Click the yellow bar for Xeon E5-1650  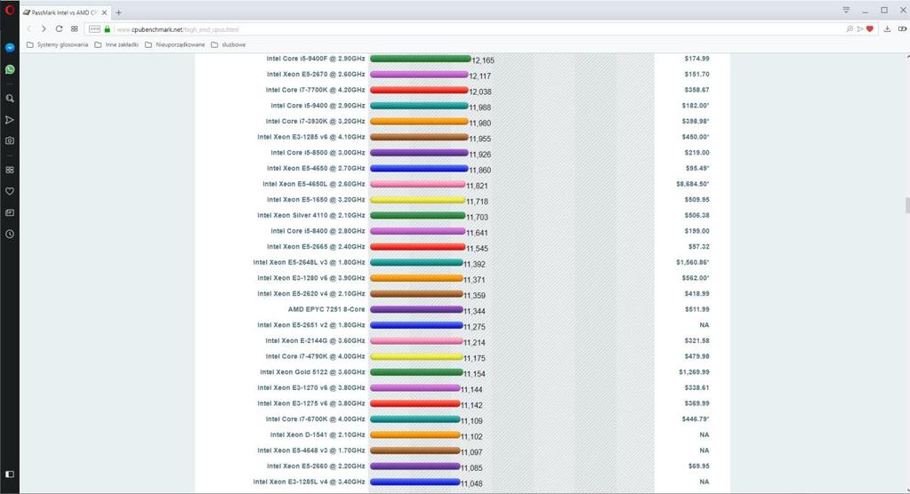[417, 199]
